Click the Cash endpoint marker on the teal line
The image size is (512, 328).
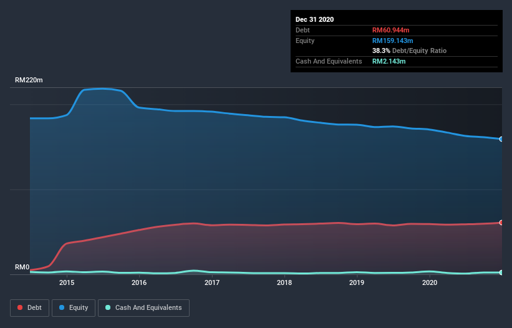coord(501,273)
